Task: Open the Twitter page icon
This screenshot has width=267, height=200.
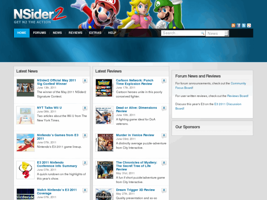Action: click(x=244, y=26)
